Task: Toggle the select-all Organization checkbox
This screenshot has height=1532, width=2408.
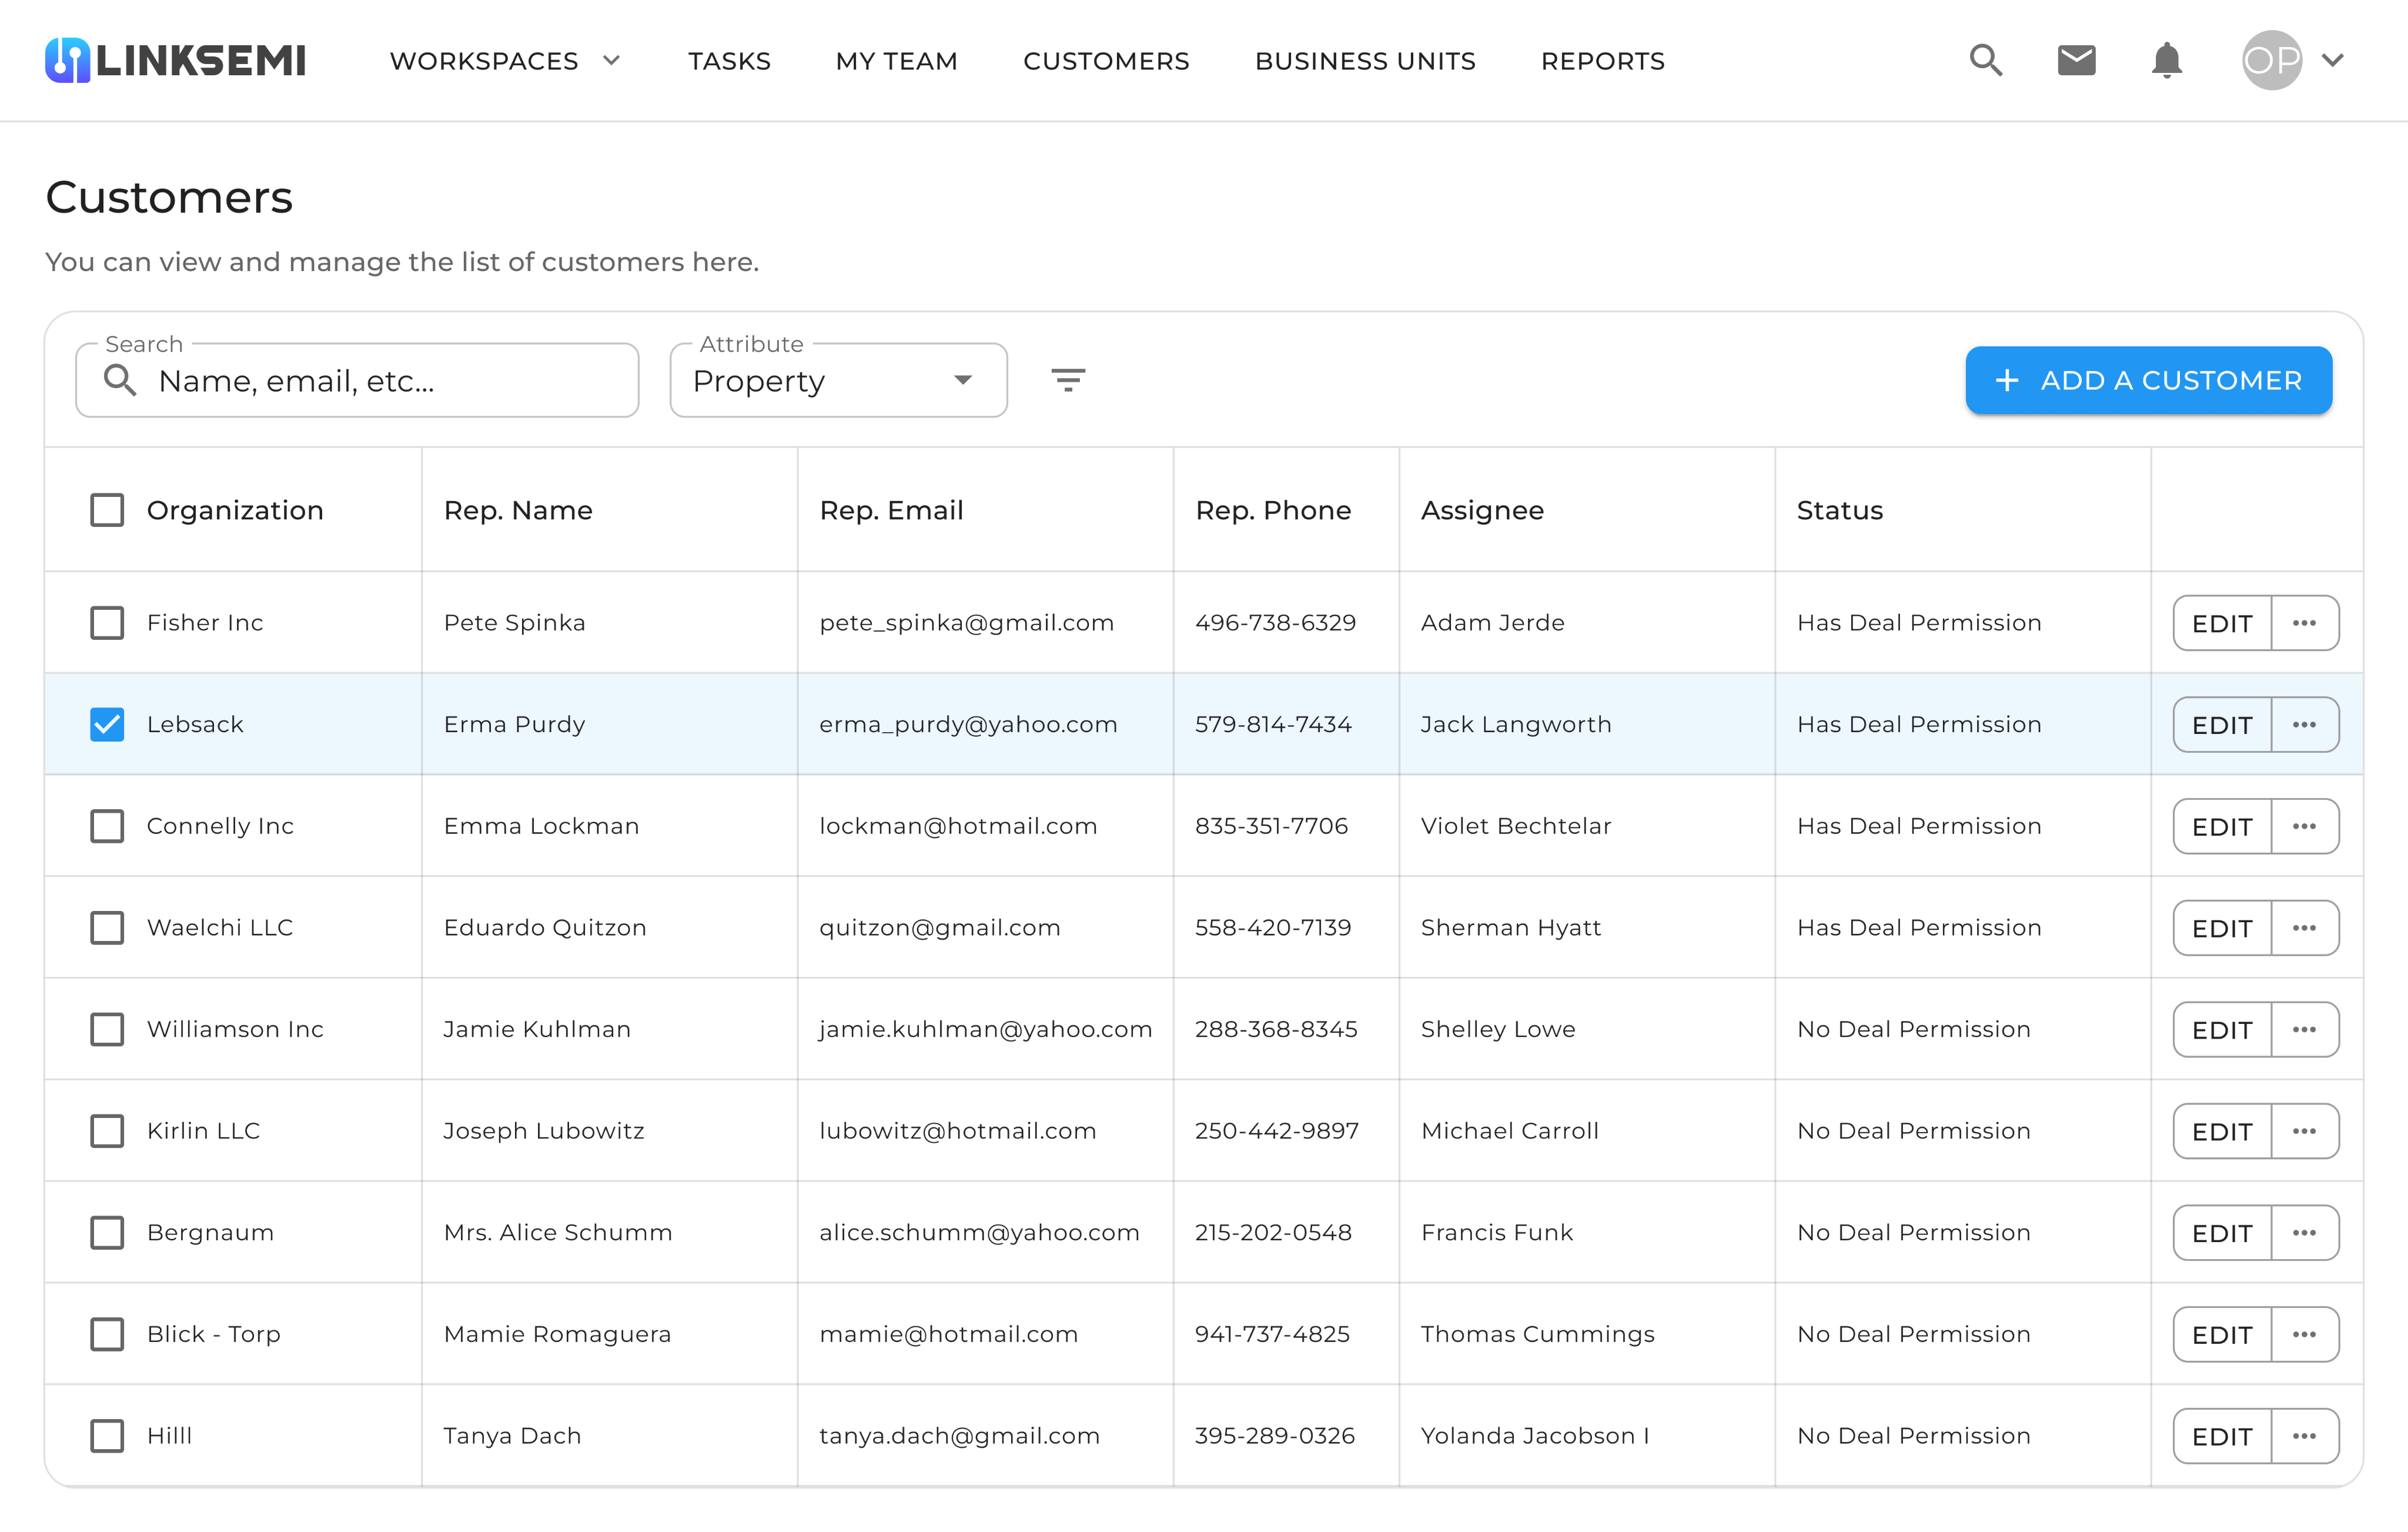Action: 107,510
